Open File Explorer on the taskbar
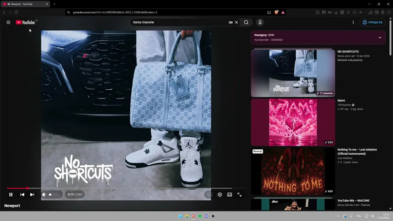Screen dimensions: 393x221 [x=187, y=216]
